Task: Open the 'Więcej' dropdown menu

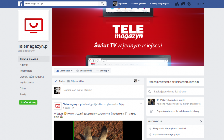Action: (x=102, y=71)
